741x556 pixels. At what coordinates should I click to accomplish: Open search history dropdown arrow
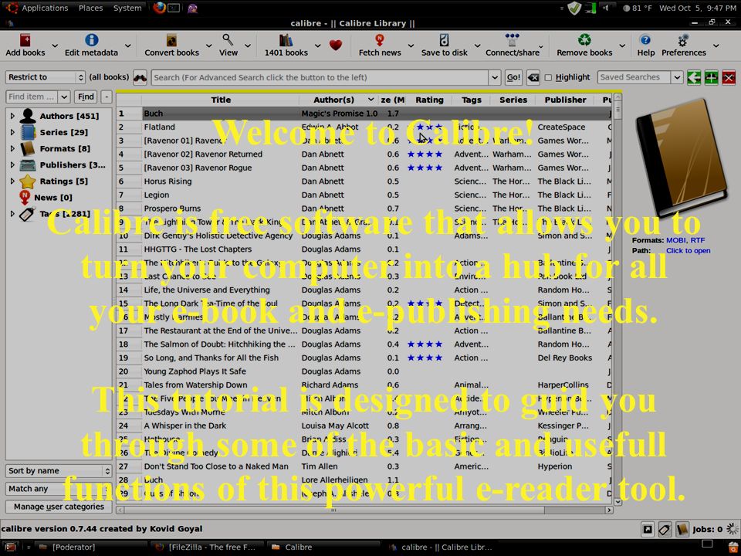tap(494, 77)
